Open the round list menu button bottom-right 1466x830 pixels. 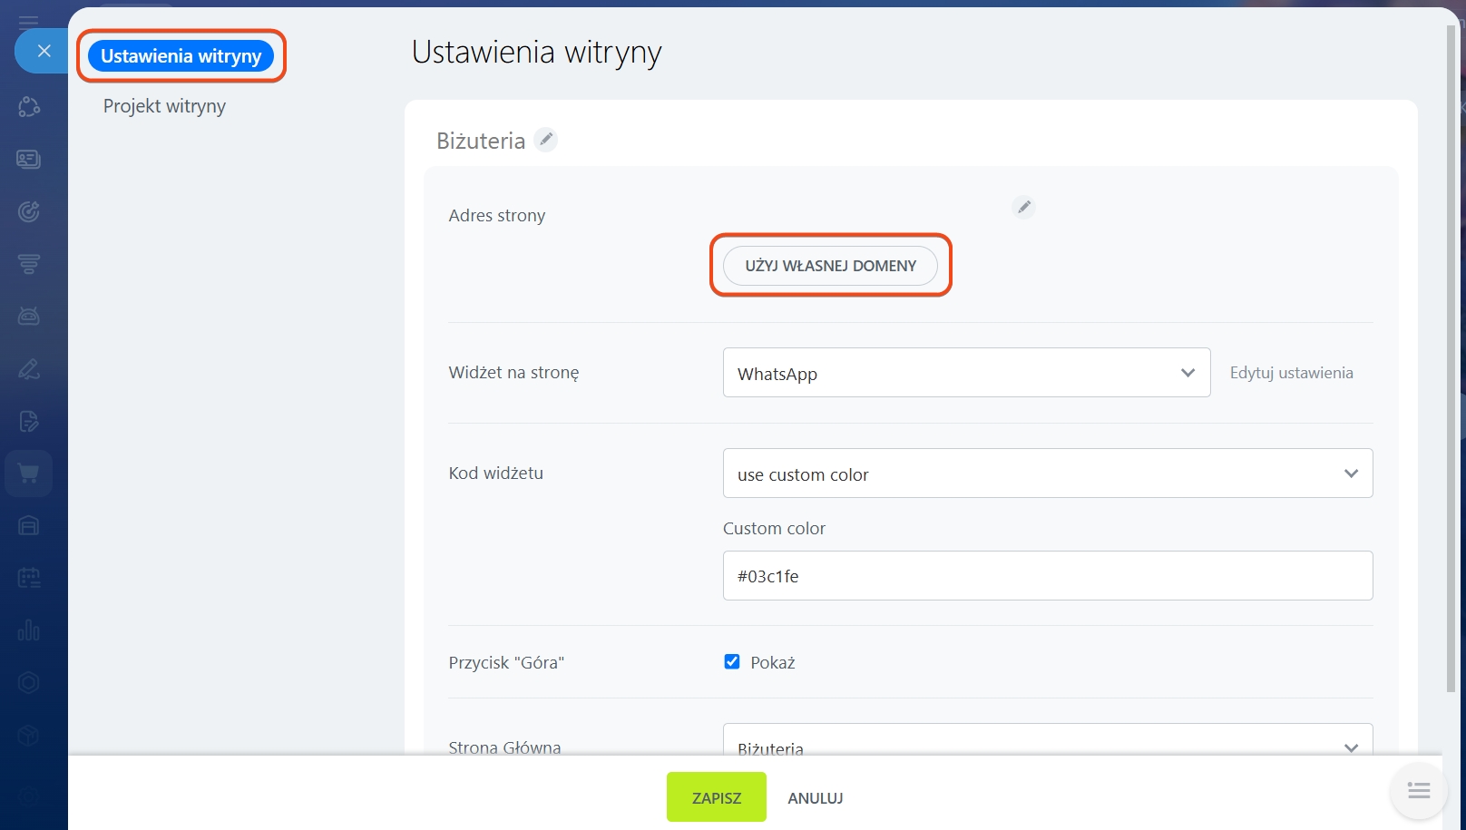click(1419, 791)
